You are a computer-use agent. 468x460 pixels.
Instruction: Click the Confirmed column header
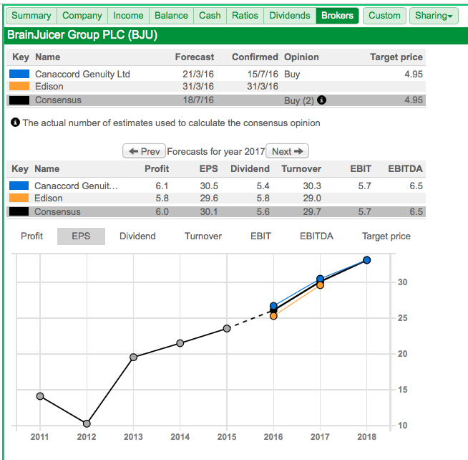pyautogui.click(x=255, y=57)
